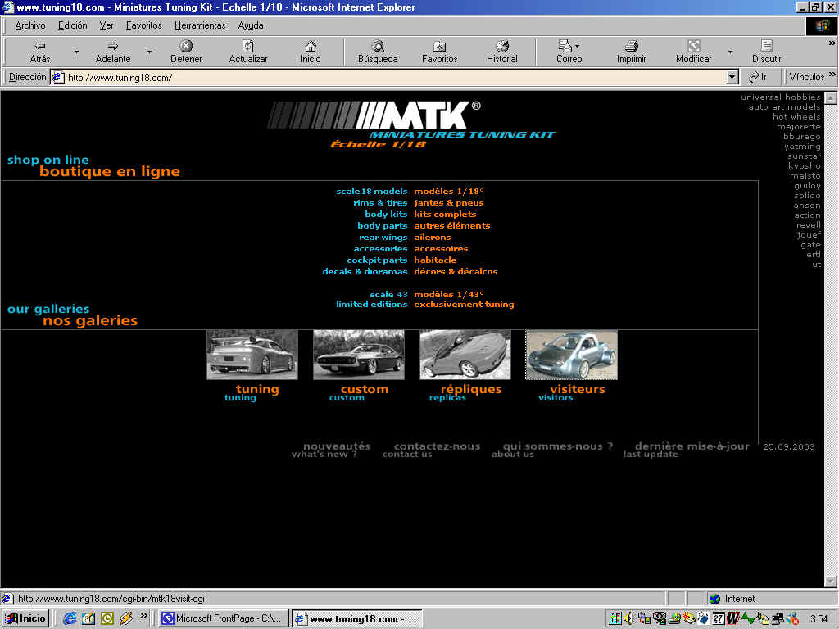Expand the Modificar dropdown arrow
Viewport: 839px width, 629px height.
click(x=730, y=52)
